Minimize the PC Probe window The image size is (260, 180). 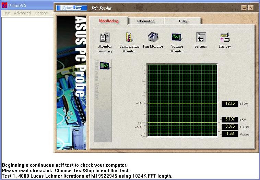[244, 8]
